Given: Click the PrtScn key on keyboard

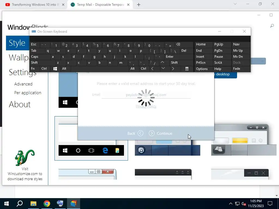Looking at the screenshot, I should [203, 63].
